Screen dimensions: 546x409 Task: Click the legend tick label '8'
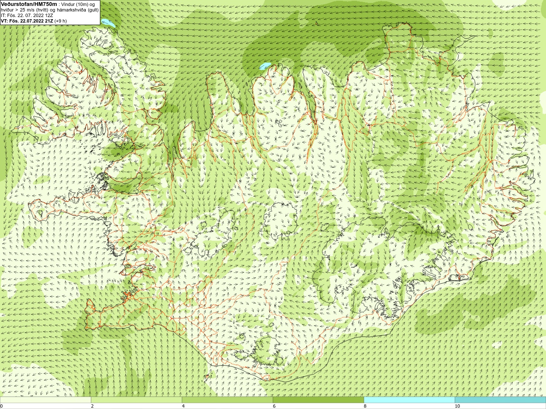tap(365, 406)
